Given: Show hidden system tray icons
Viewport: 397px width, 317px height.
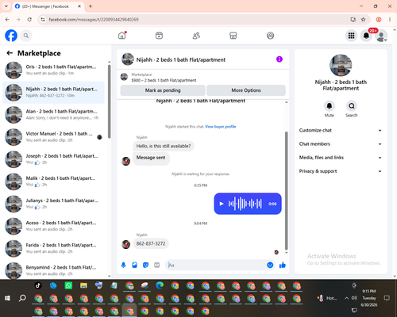Looking at the screenshot, I should coord(346,298).
